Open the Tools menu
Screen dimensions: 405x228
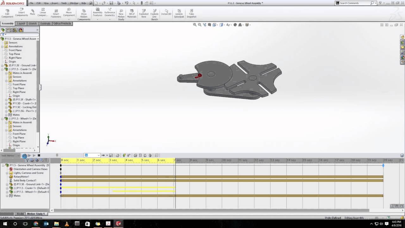(64, 3)
